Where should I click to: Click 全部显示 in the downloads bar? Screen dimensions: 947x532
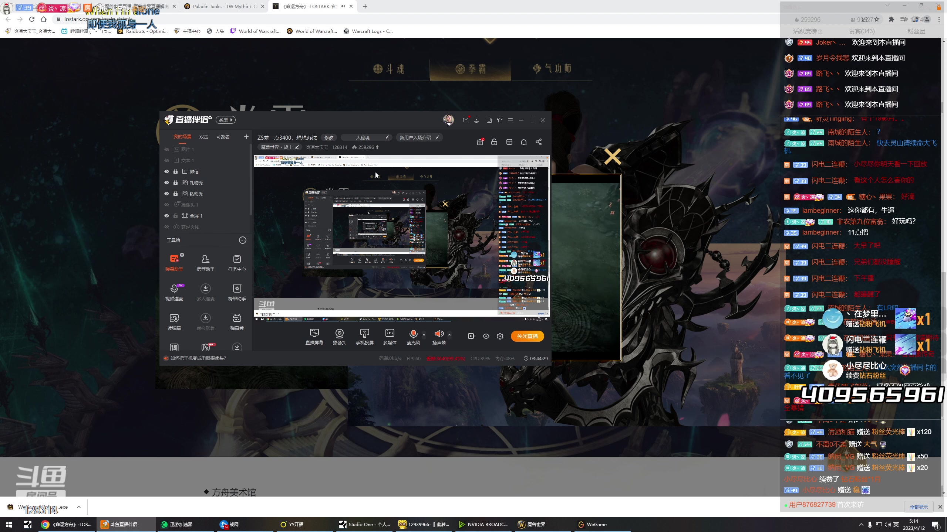(919, 507)
